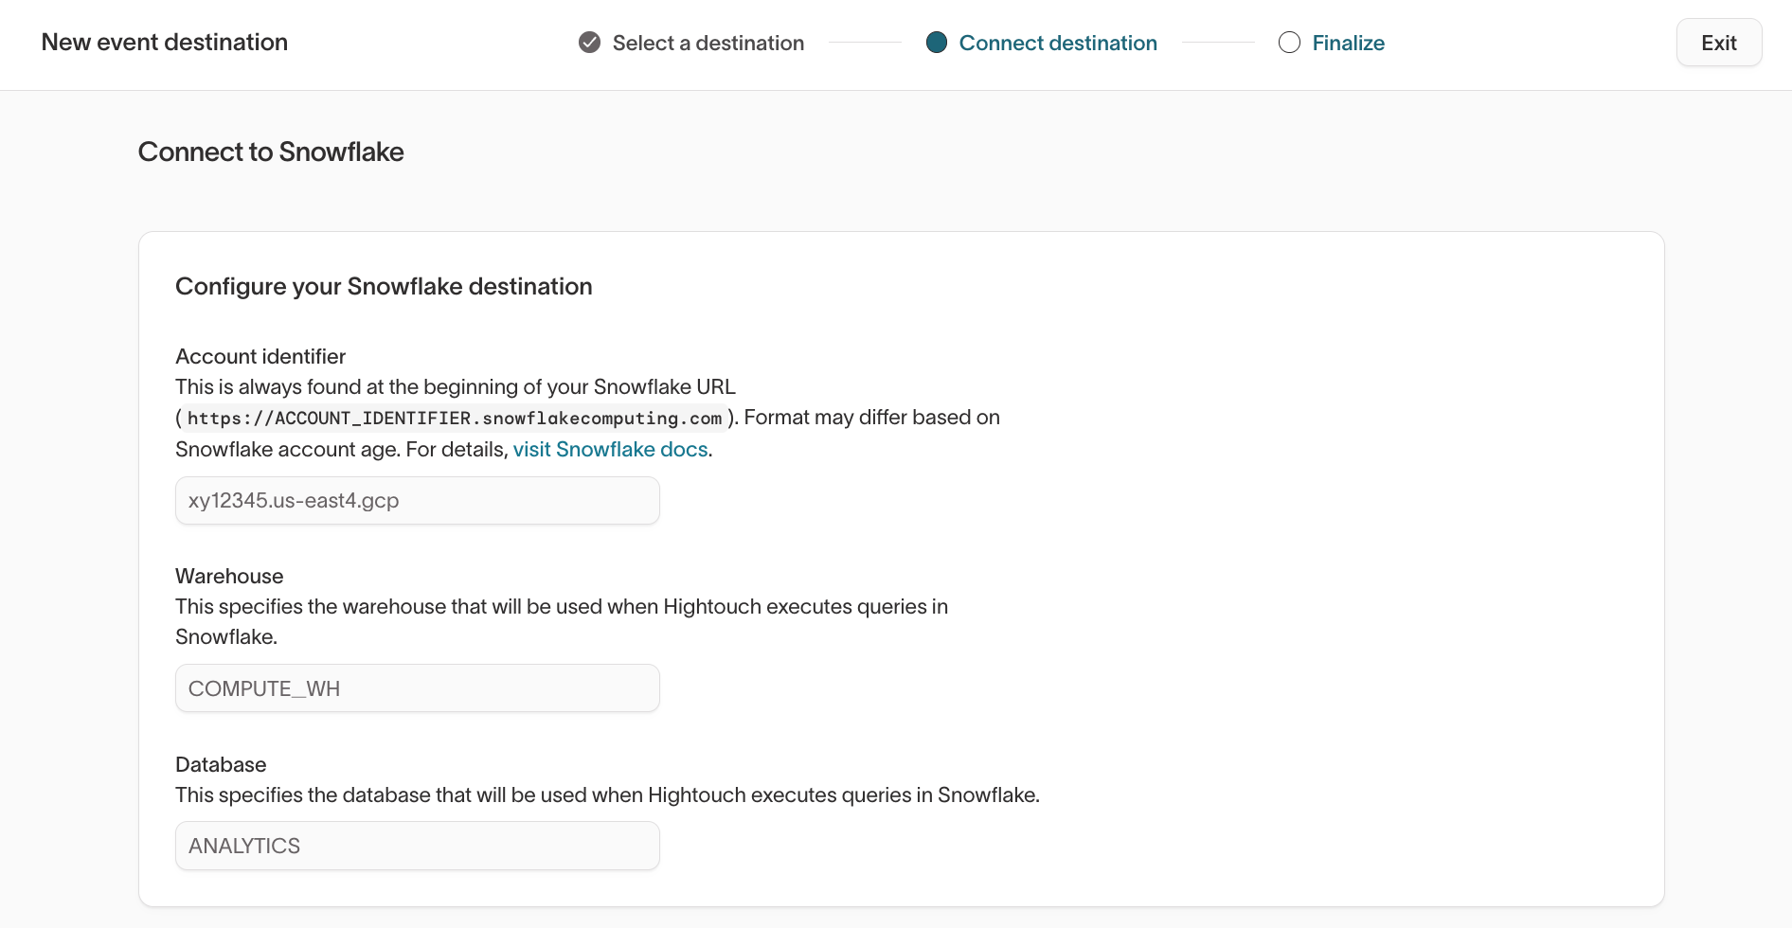
Task: Click into the Warehouse COMPUTE_WH field
Action: (417, 688)
